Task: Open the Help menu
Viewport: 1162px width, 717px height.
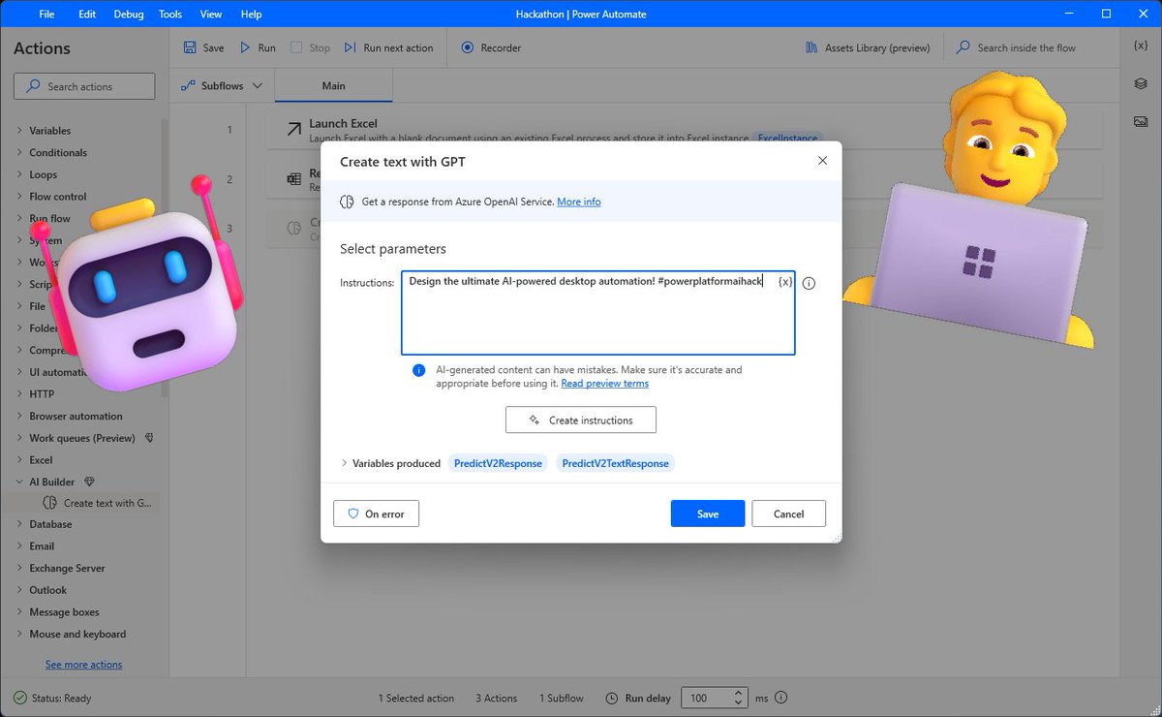Action: click(251, 15)
